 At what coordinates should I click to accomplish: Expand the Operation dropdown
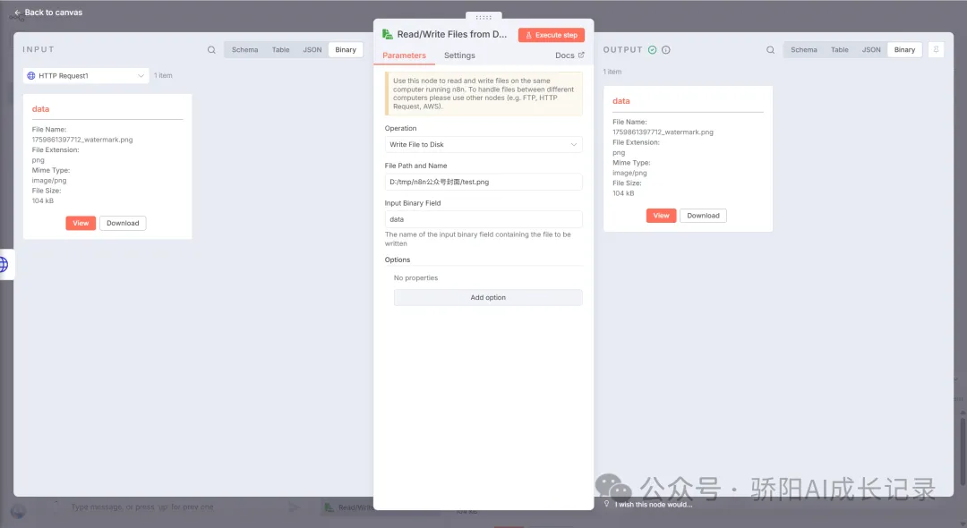tap(483, 145)
